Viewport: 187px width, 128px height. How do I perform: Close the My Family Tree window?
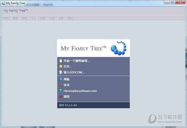(x=181, y=2)
